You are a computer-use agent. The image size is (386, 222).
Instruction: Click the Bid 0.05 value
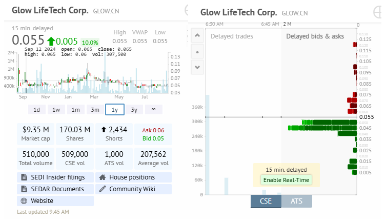pos(153,138)
